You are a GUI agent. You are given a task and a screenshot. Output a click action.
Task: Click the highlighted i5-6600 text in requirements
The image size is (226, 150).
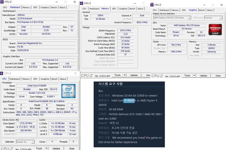pos(129,101)
